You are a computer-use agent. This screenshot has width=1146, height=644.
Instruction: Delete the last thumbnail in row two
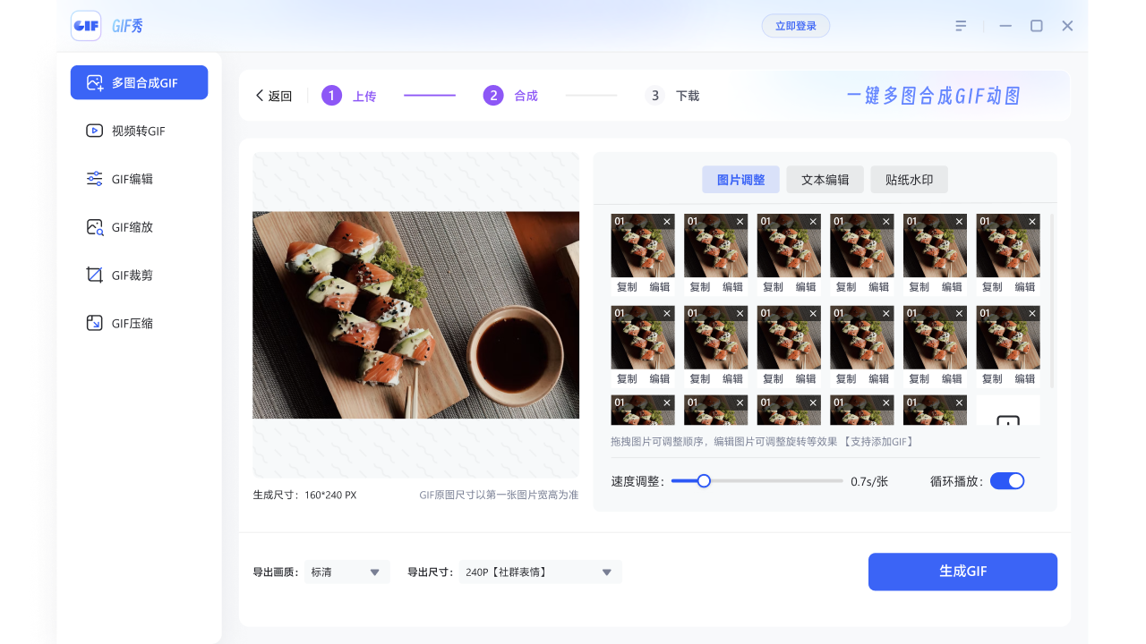[x=1031, y=312]
